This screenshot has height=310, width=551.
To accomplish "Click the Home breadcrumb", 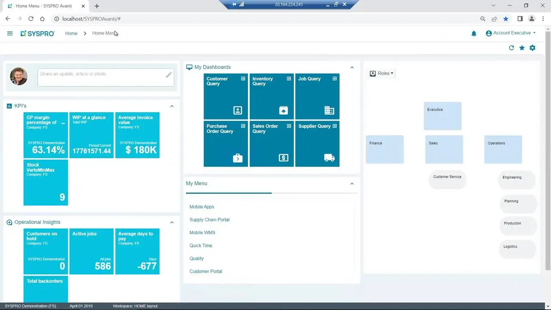I will coord(71,33).
